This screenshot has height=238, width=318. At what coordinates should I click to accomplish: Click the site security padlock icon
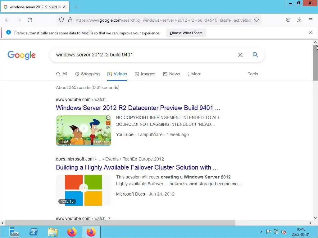click(x=70, y=20)
